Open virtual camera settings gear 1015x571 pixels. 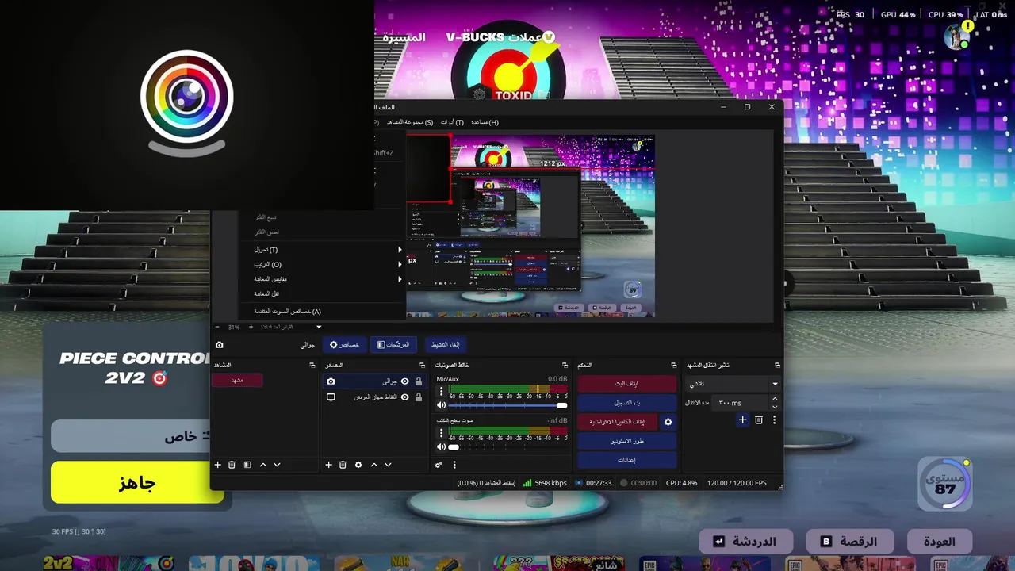pos(668,422)
